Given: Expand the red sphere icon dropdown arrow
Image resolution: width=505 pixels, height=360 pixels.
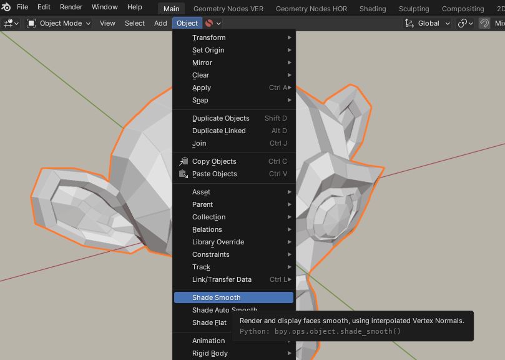Looking at the screenshot, I should [x=218, y=24].
